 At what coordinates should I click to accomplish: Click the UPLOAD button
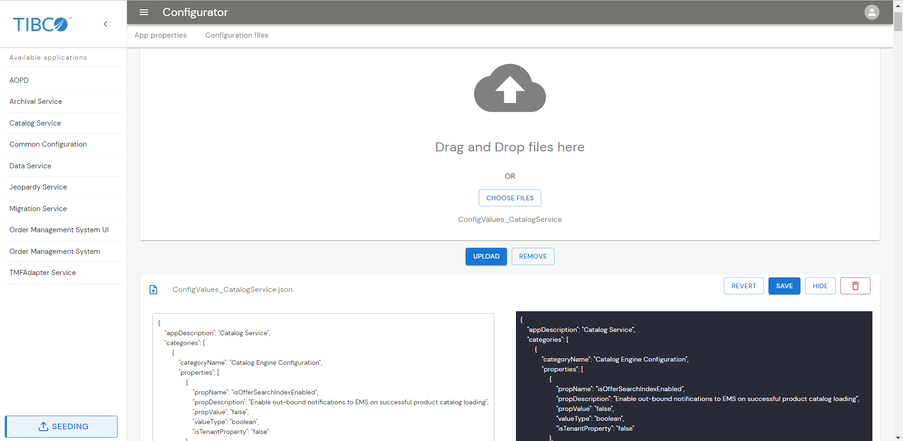[x=486, y=256]
